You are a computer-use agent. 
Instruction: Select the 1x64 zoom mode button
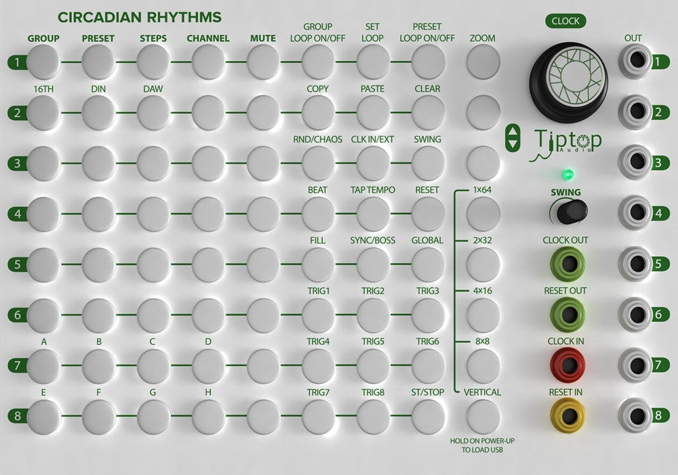[483, 213]
